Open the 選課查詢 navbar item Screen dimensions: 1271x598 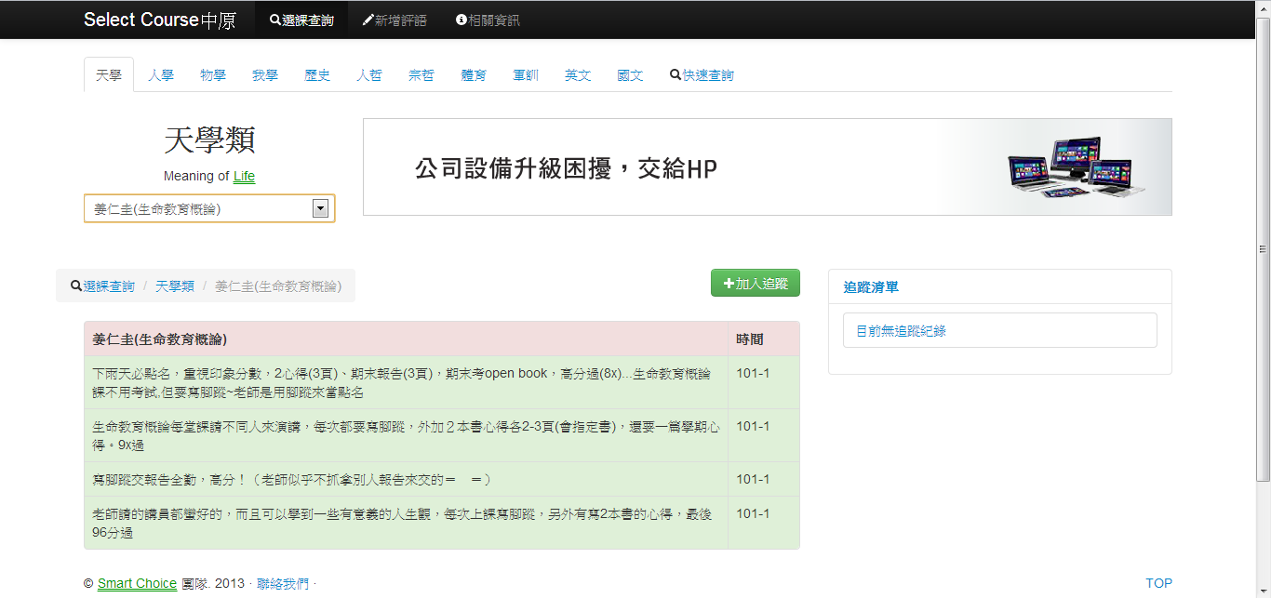[301, 20]
